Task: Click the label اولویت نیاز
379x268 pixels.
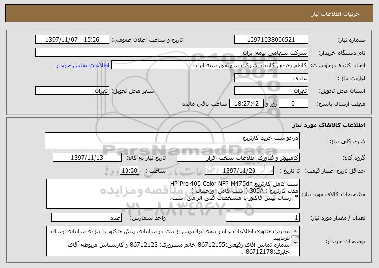Action: 351,78
